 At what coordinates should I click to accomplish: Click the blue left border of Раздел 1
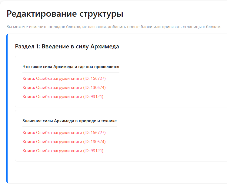(x=7, y=108)
